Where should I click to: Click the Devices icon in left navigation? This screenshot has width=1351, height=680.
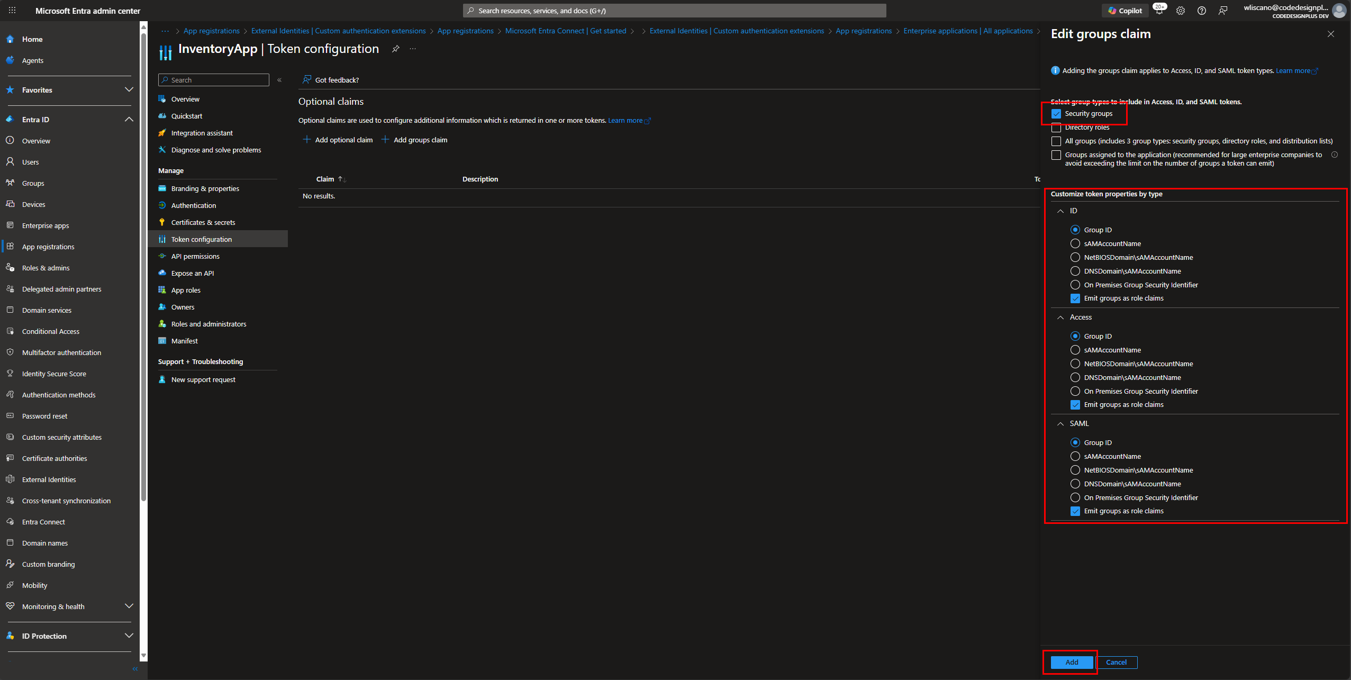pyautogui.click(x=10, y=204)
